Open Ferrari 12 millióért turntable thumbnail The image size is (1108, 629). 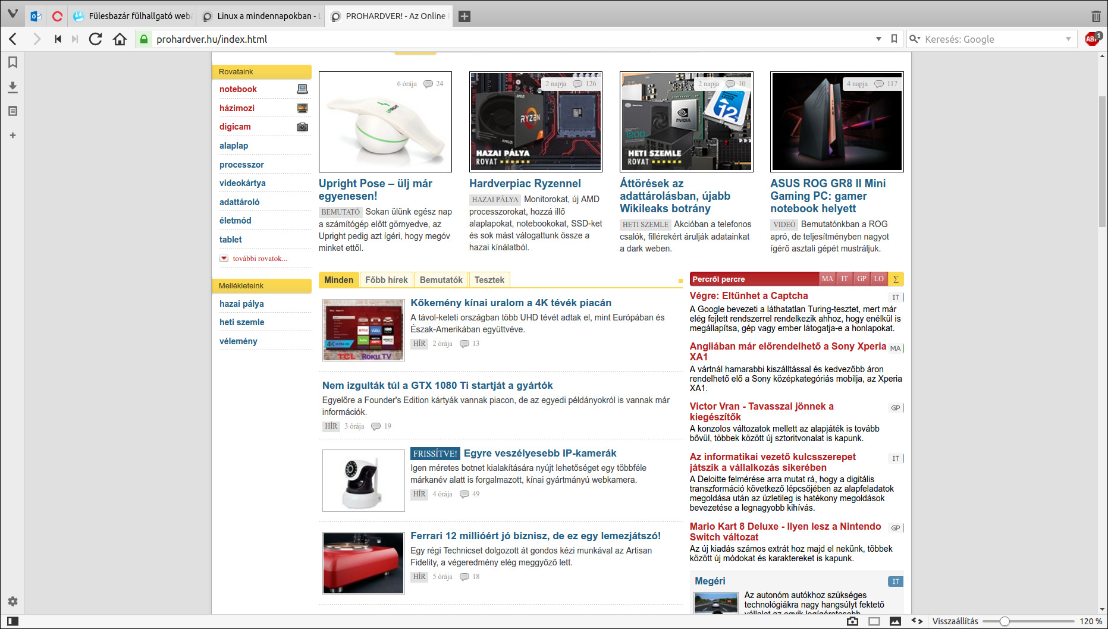[x=363, y=563]
